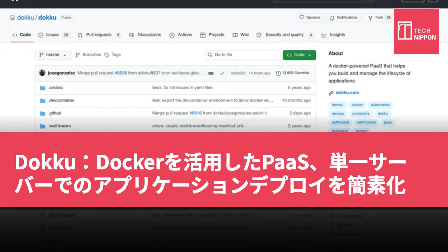Click the heart Sponsor button
Viewport: 448px width, 252px height.
[310, 17]
